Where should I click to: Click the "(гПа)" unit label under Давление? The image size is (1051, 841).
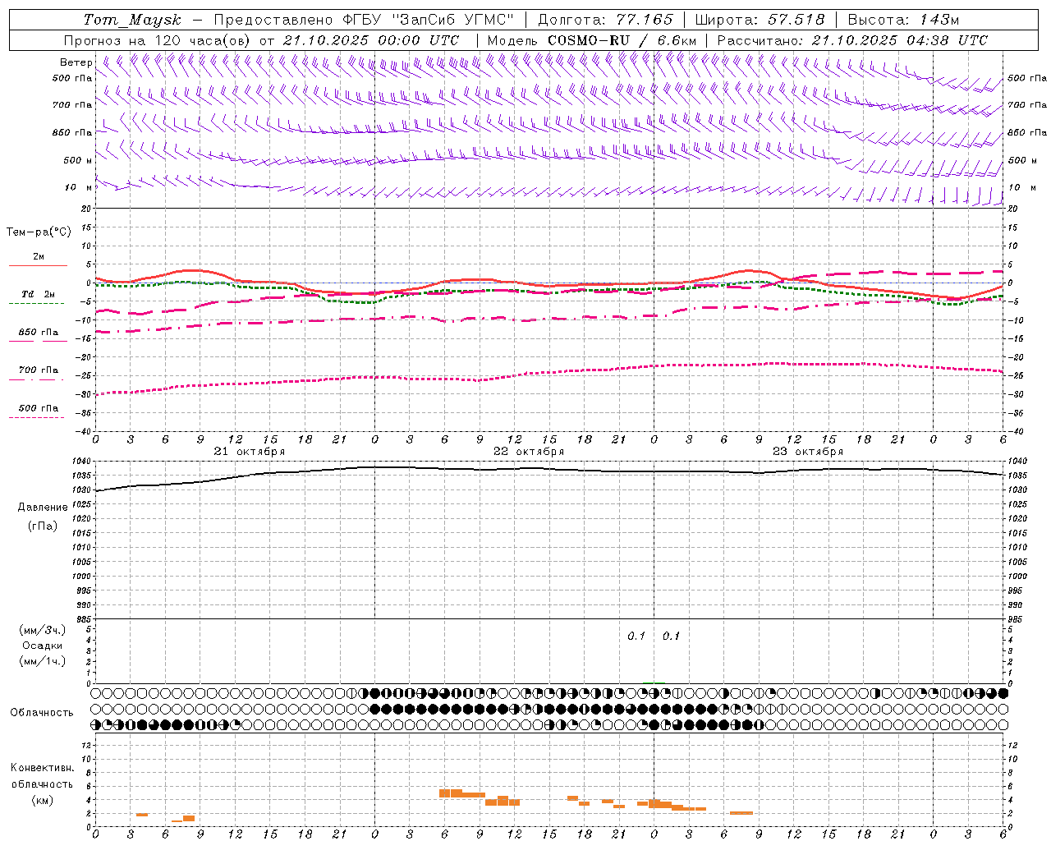pyautogui.click(x=43, y=526)
